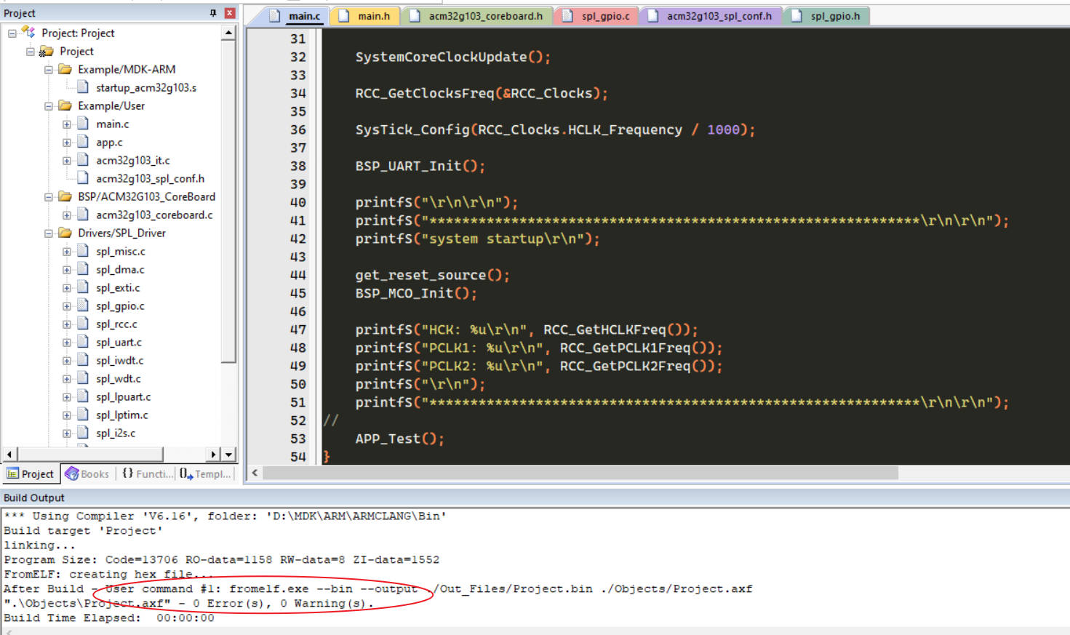Click the BSP_UART_Init() line
Viewport: 1070px width, 635px height.
pyautogui.click(x=420, y=166)
